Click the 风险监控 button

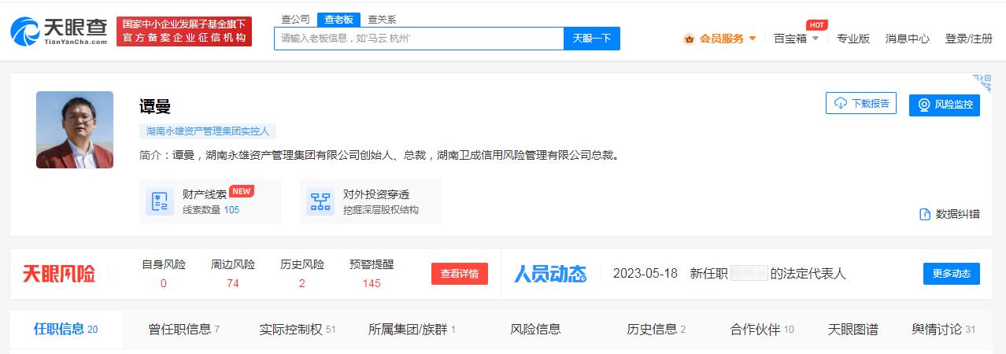pyautogui.click(x=945, y=105)
